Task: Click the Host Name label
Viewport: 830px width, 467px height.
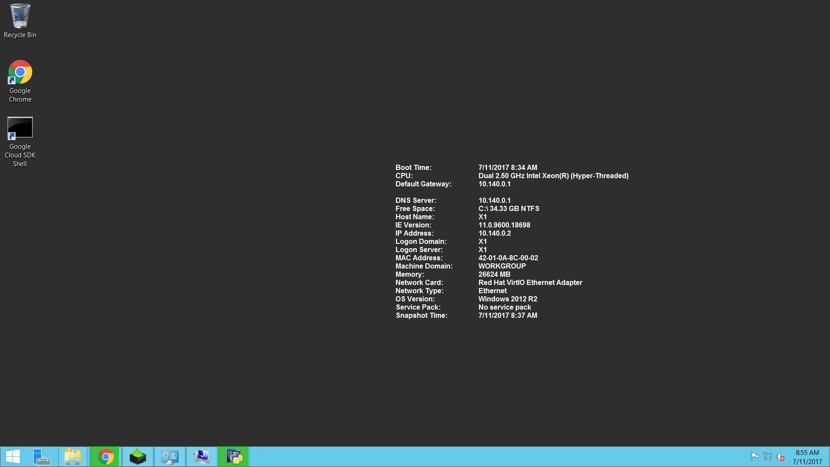Action: 415,217
